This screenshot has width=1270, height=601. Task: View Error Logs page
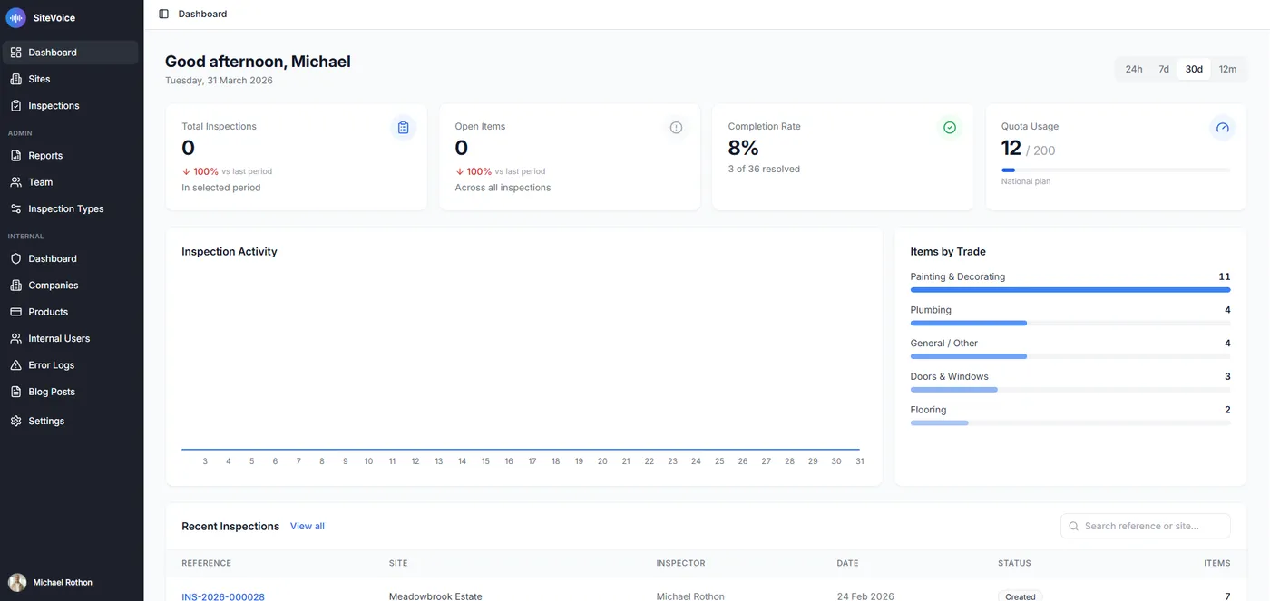pos(71,365)
